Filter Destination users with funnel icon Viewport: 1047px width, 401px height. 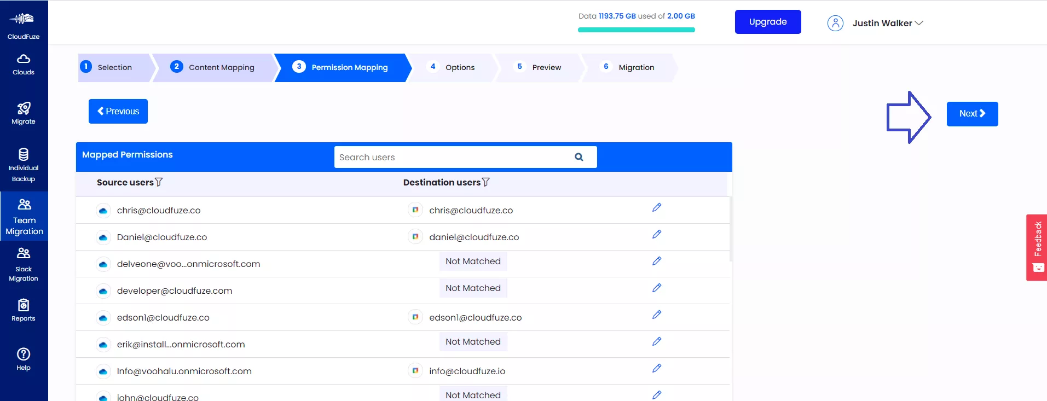[x=485, y=182]
